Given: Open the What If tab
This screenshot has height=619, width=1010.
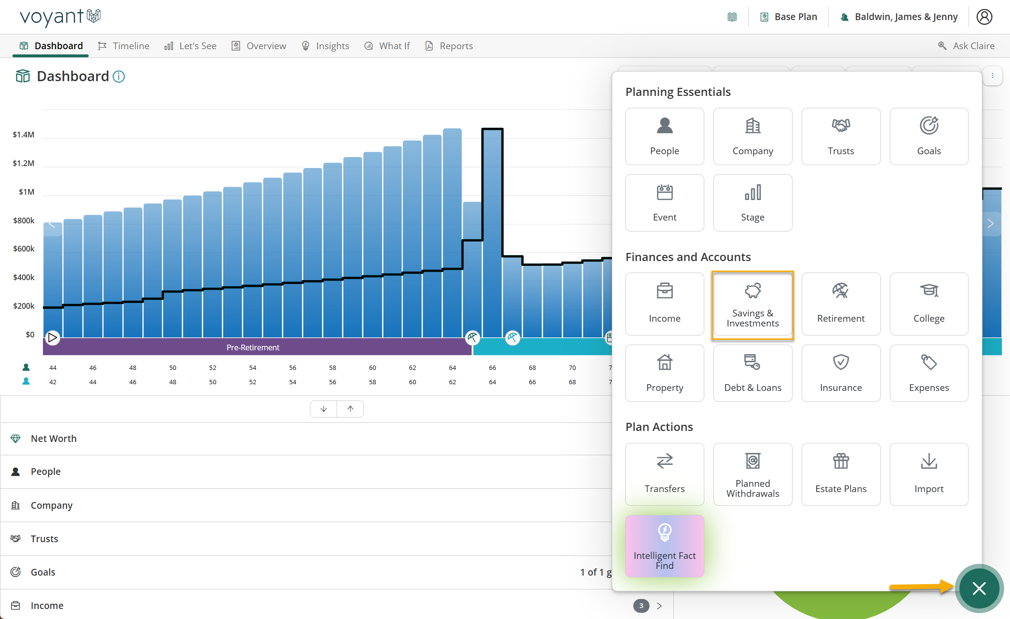Looking at the screenshot, I should click(x=387, y=46).
